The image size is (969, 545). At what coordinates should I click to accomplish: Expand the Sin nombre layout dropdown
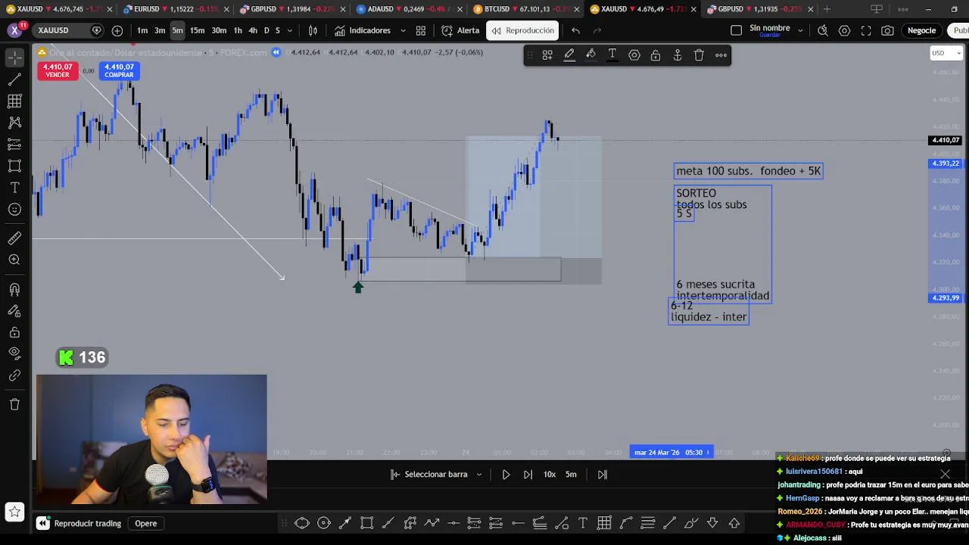(x=800, y=30)
